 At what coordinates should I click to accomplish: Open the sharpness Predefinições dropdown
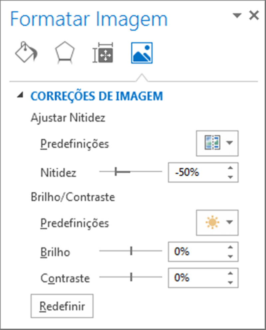(217, 143)
